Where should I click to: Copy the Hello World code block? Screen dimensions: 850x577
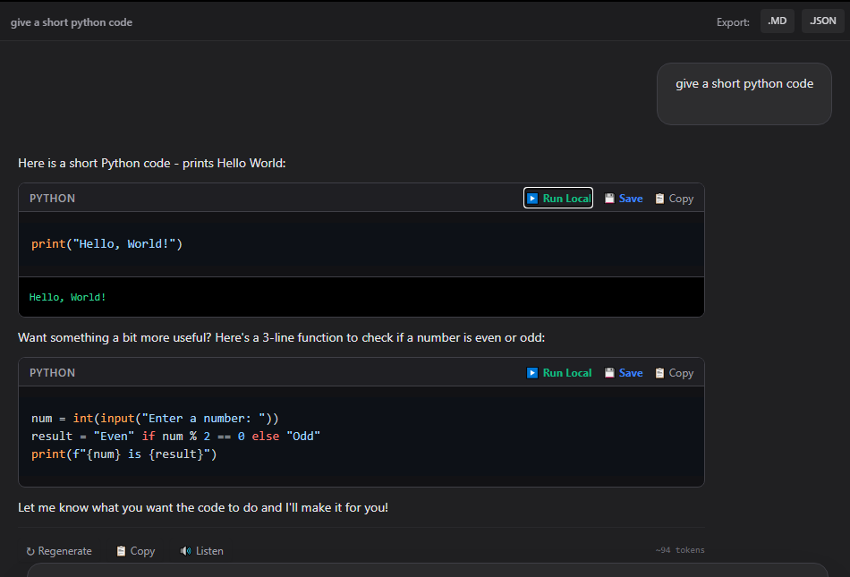[x=674, y=199]
